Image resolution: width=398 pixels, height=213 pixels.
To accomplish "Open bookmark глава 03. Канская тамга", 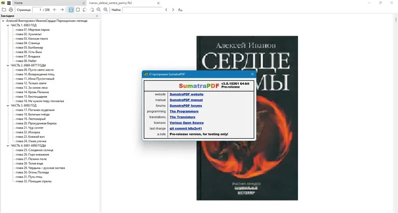I will (x=32, y=39).
